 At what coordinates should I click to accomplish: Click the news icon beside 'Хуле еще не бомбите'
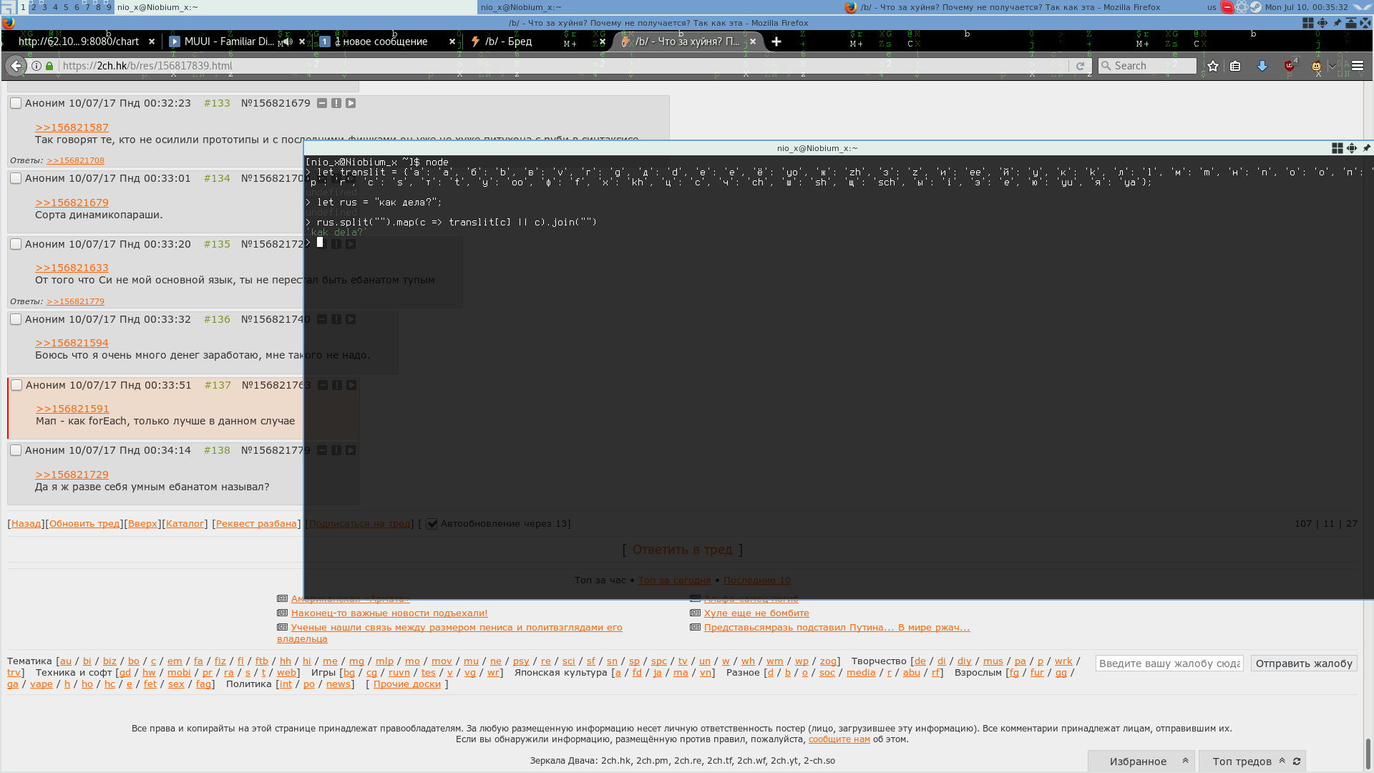click(695, 613)
